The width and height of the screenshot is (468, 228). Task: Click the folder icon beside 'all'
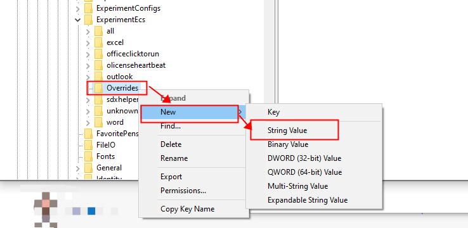[98, 31]
